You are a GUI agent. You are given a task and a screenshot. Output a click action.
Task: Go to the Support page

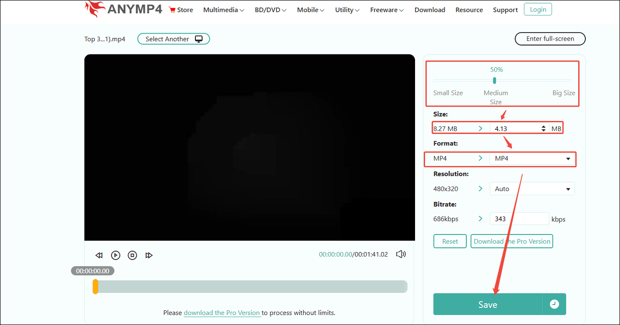[505, 9]
